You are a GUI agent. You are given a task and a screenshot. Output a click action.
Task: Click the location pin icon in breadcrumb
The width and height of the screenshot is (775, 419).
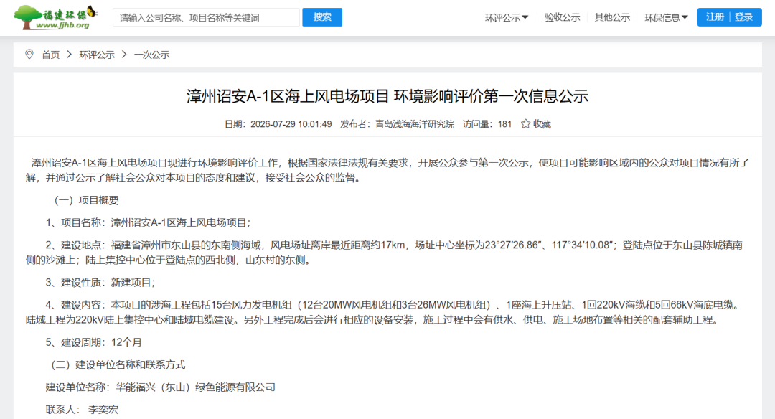(x=29, y=55)
